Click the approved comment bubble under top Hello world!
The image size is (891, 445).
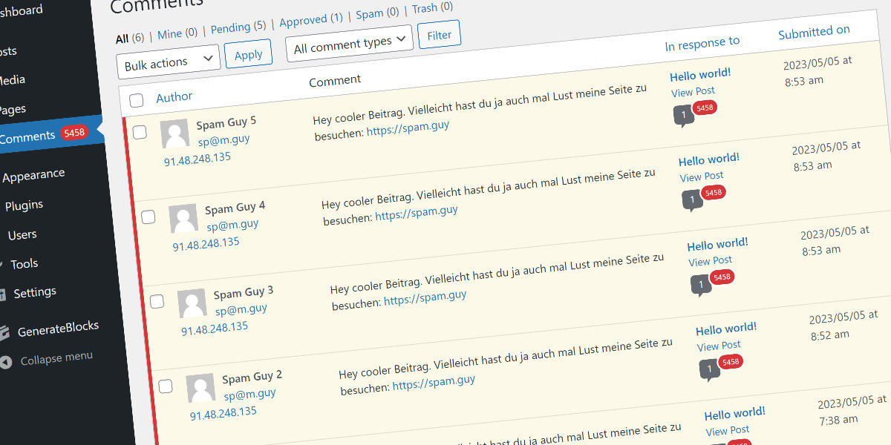point(684,115)
